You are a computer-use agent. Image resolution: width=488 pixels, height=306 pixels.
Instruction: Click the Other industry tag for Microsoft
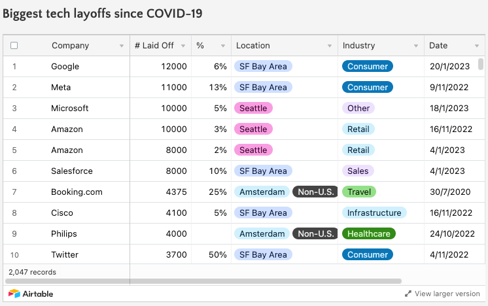coord(358,109)
